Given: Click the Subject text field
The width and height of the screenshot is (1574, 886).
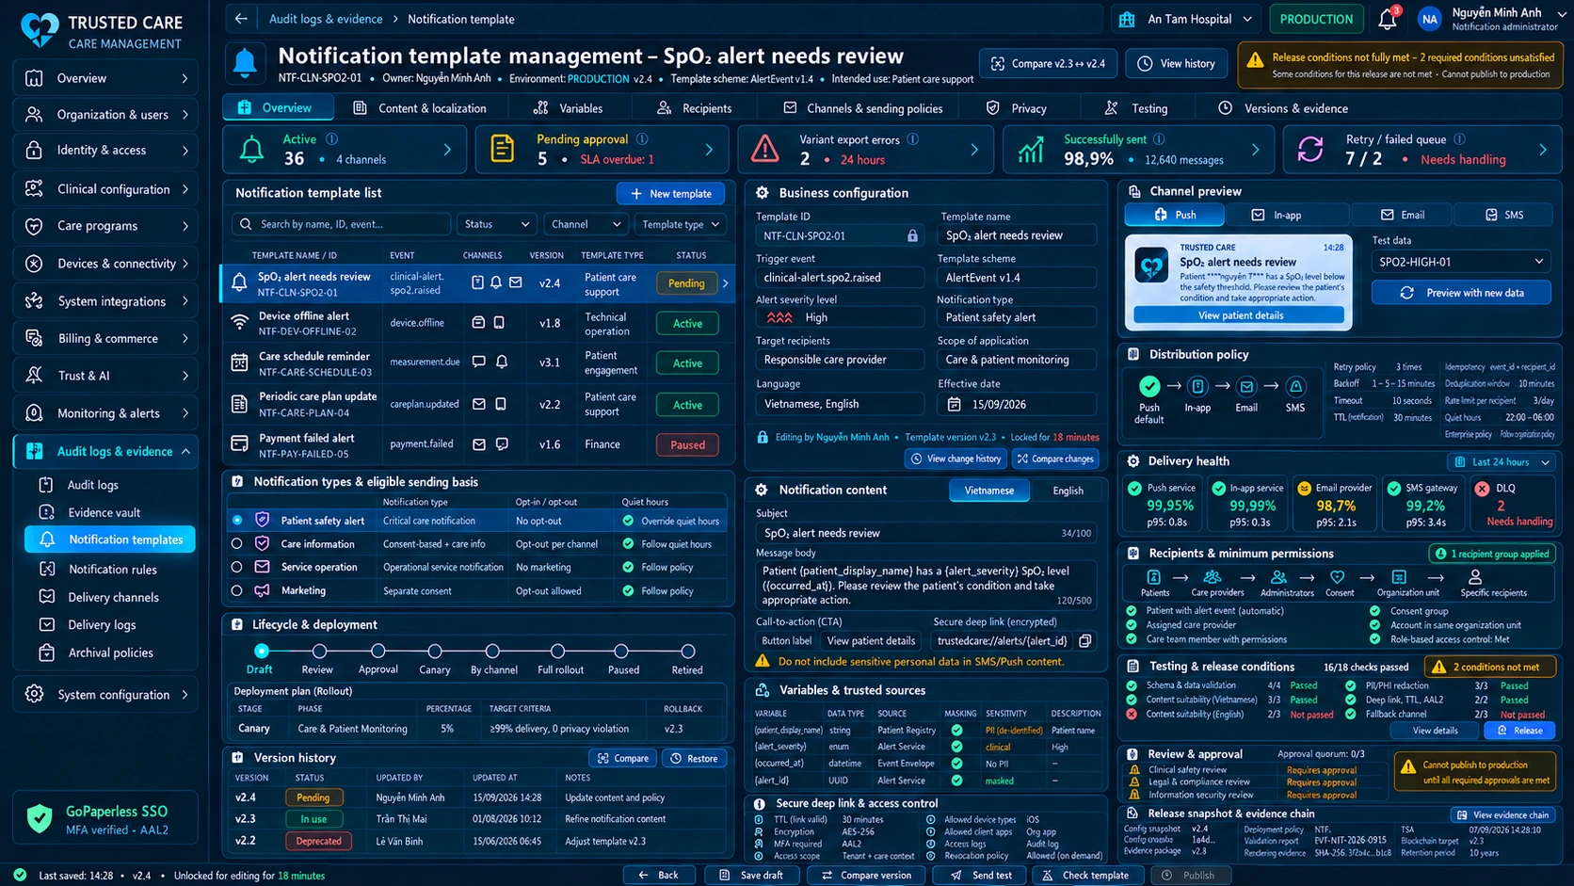Looking at the screenshot, I should pyautogui.click(x=926, y=533).
